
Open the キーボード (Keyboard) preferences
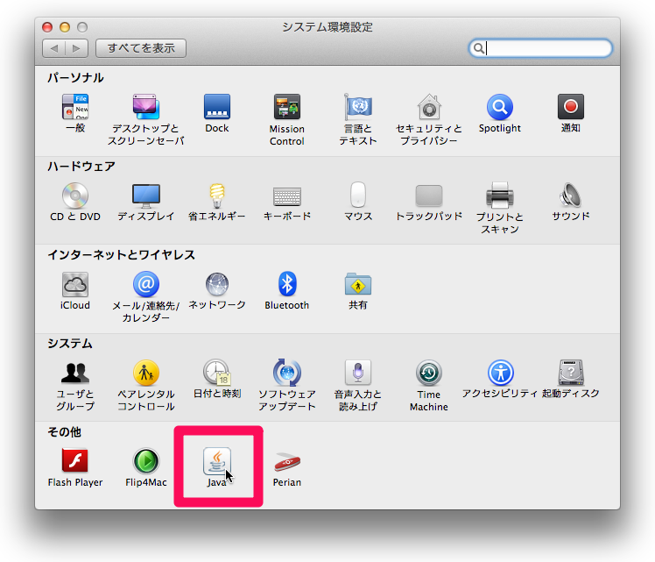tap(287, 196)
